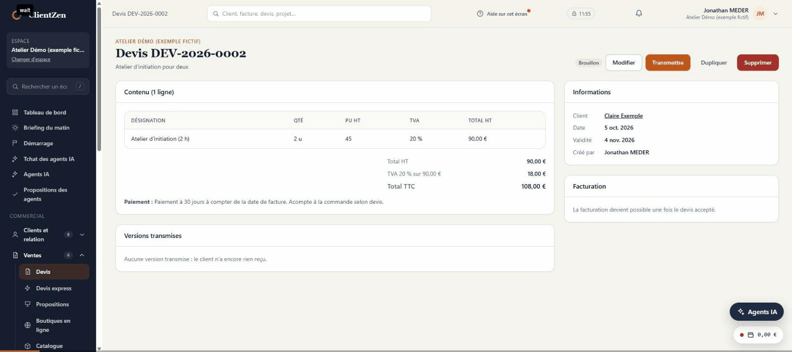
Task: Click the Modifier button
Action: [624, 63]
